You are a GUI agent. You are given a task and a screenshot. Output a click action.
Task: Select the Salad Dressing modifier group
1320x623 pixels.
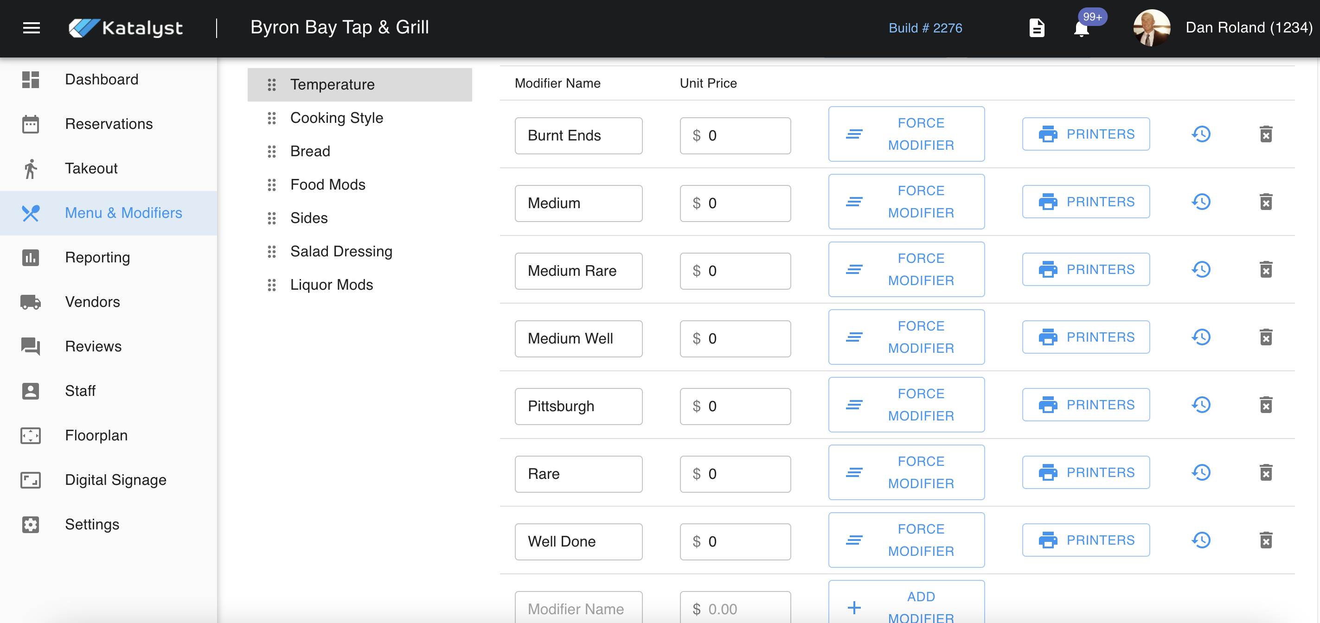[341, 251]
